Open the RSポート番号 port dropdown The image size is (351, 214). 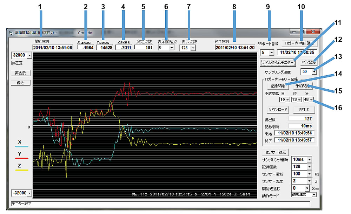click(x=271, y=53)
